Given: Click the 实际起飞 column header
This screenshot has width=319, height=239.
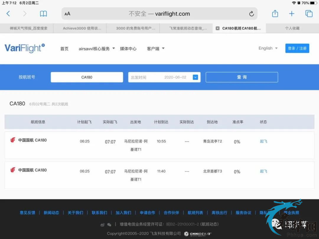Looking at the screenshot, I should 110,122.
